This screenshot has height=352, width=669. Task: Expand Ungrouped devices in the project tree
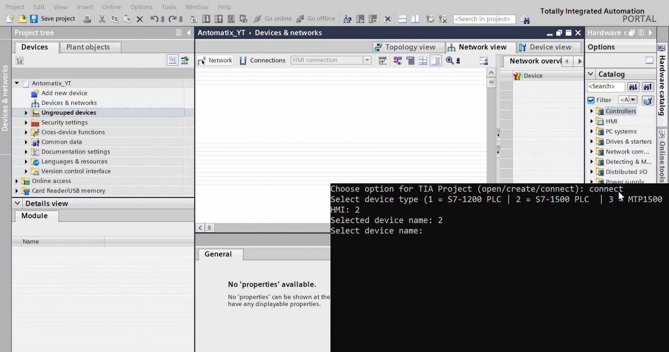(26, 112)
